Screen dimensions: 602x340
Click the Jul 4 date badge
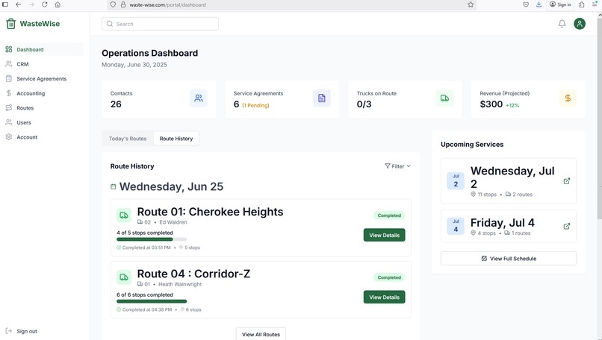click(456, 226)
